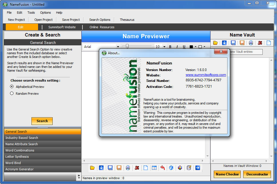The width and height of the screenshot is (277, 184).
Task: Open folder icon in Name Vault toolbar
Action: click(215, 43)
